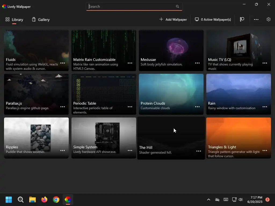Open options menu for Periodic Table
Image resolution: width=275 pixels, height=206 pixels.
pos(130,107)
